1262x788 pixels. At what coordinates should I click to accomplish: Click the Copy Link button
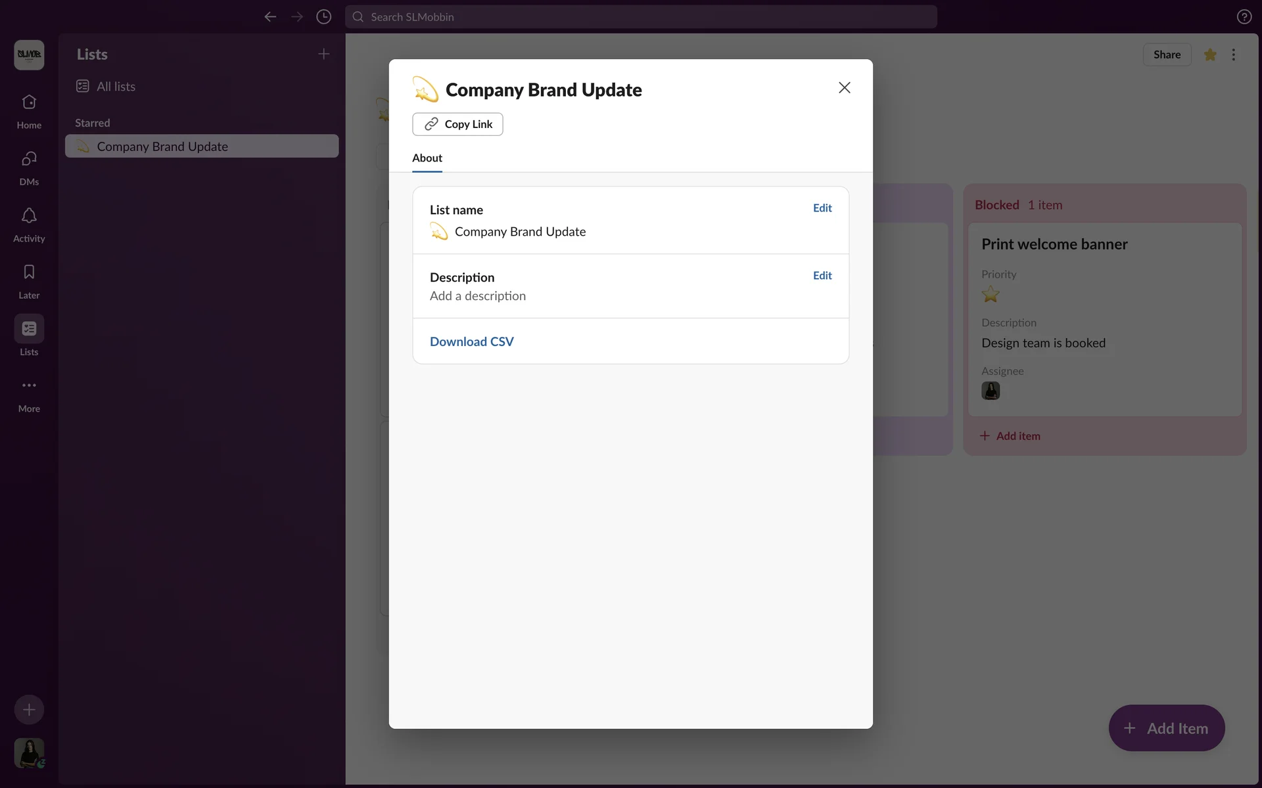[457, 124]
